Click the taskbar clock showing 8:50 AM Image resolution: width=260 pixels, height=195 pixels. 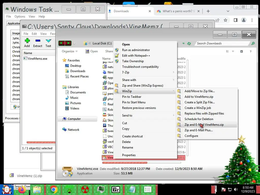pyautogui.click(x=248, y=189)
